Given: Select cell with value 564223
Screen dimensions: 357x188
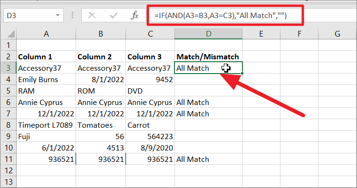Looking at the screenshot, I should (x=150, y=136).
